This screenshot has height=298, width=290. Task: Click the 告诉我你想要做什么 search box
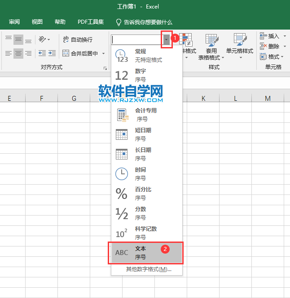(x=145, y=22)
